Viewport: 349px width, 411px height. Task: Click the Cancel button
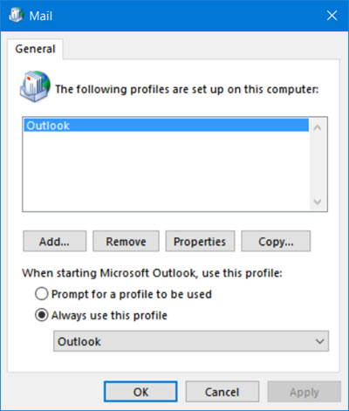click(222, 392)
